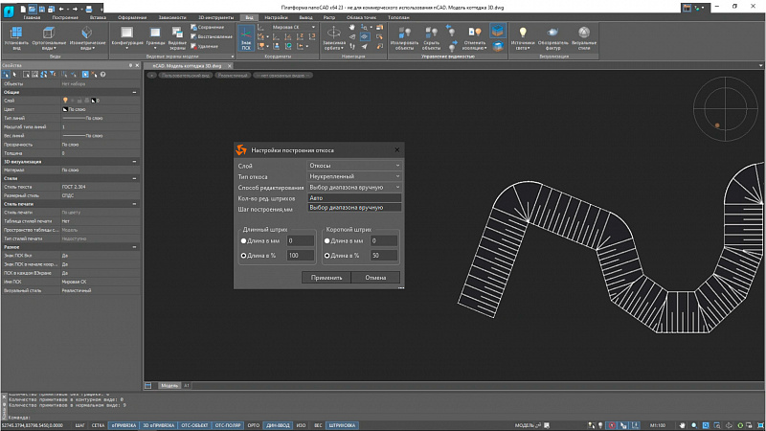Click the nanoCAD application logo button
The height and width of the screenshot is (431, 766).
click(9, 11)
